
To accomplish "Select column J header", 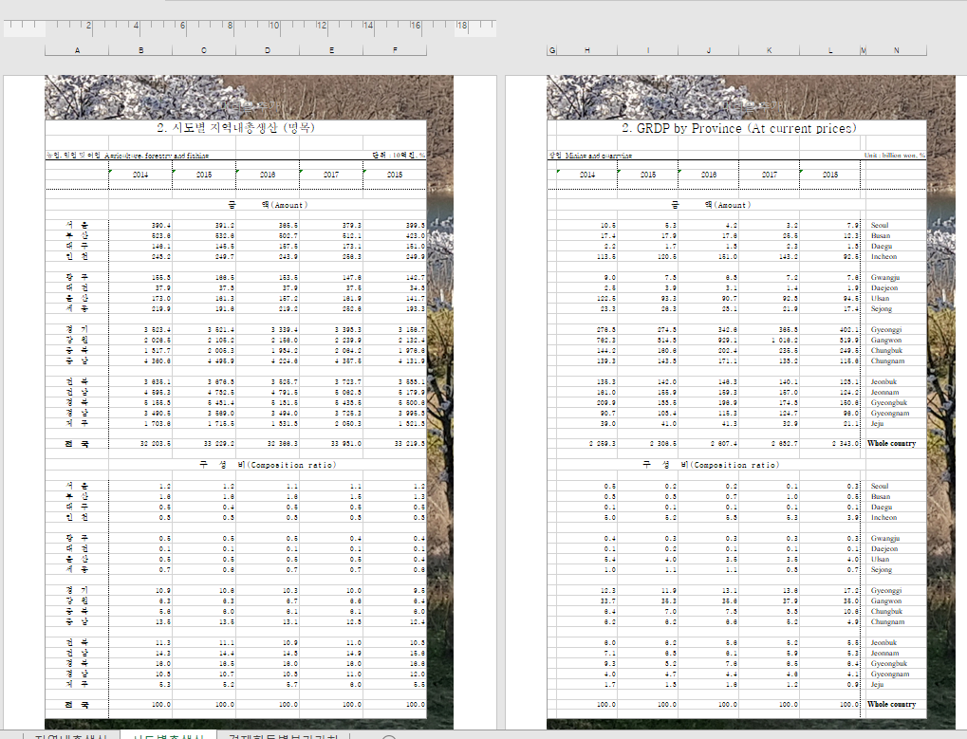I will 709,50.
